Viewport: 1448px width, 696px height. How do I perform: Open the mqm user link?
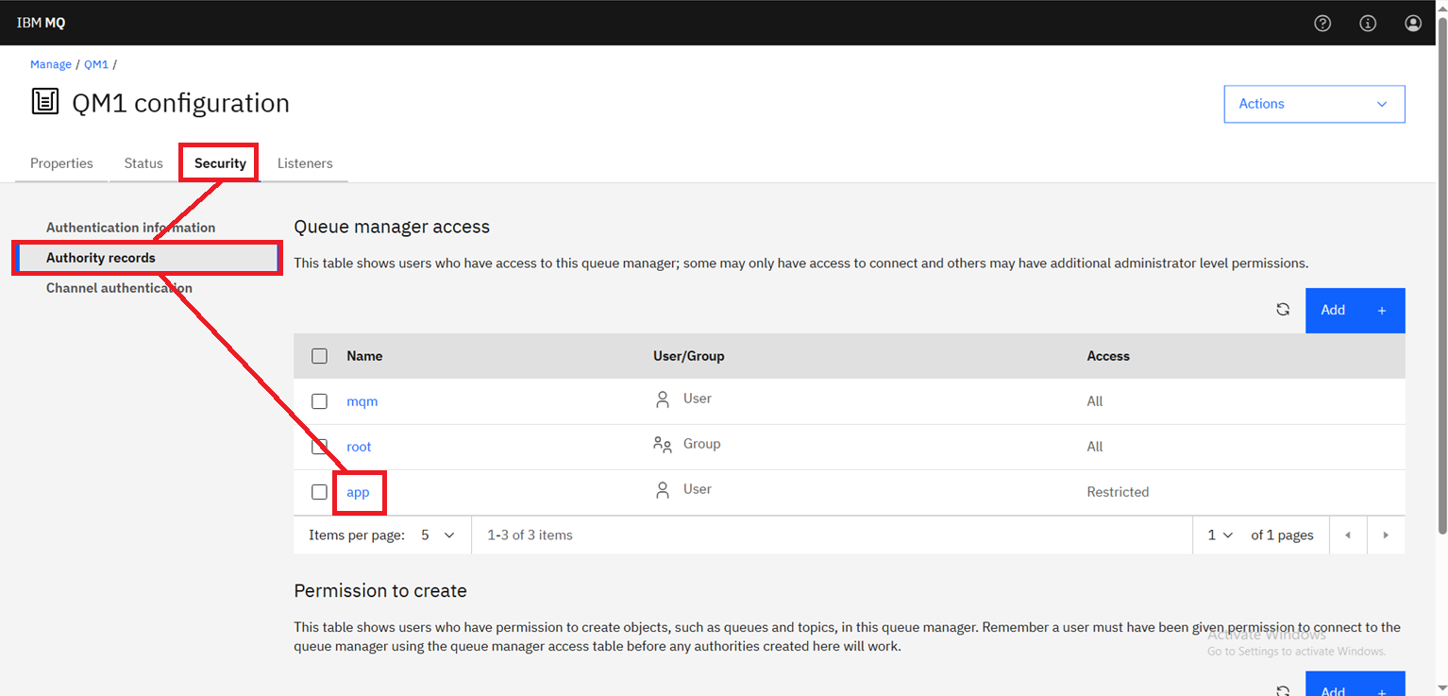tap(362, 401)
